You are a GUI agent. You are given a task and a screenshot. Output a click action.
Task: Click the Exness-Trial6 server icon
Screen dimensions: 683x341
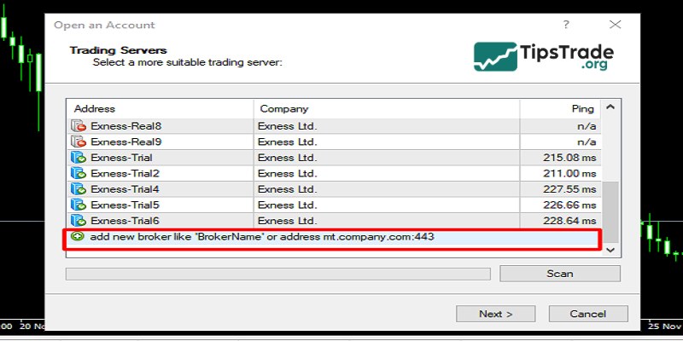(79, 221)
